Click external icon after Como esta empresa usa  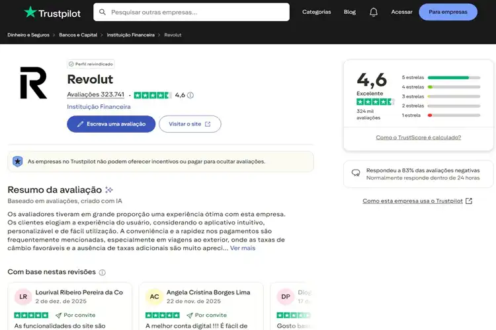[469, 201]
